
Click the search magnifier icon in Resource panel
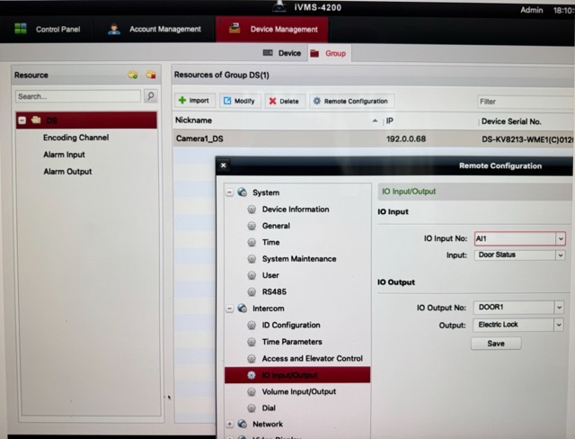tap(150, 96)
